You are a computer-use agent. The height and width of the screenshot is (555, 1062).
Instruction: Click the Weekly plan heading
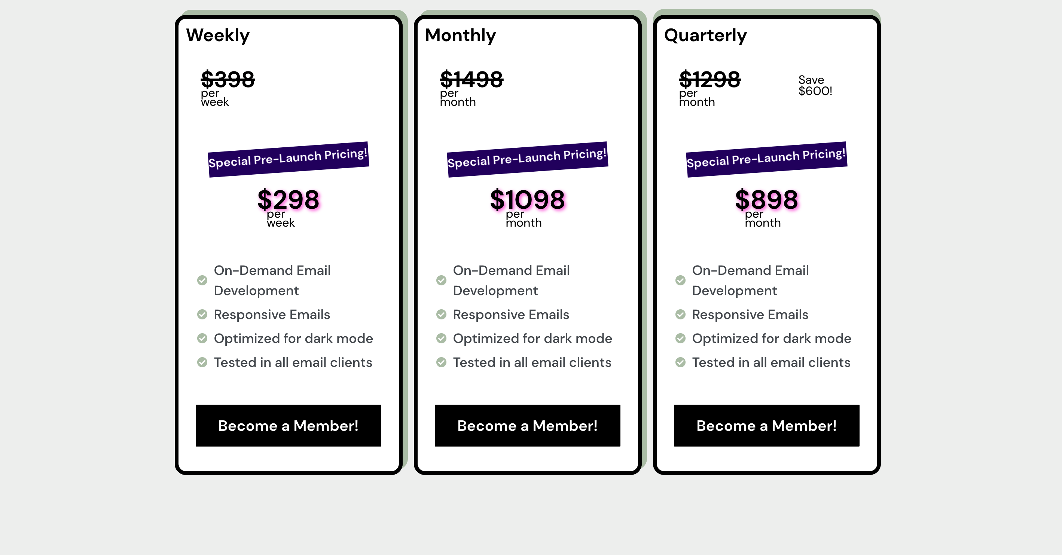click(x=218, y=36)
